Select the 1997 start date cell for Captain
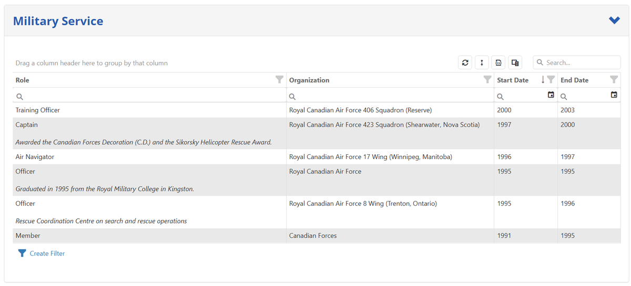Viewport: 631px width, 286px height. 526,133
